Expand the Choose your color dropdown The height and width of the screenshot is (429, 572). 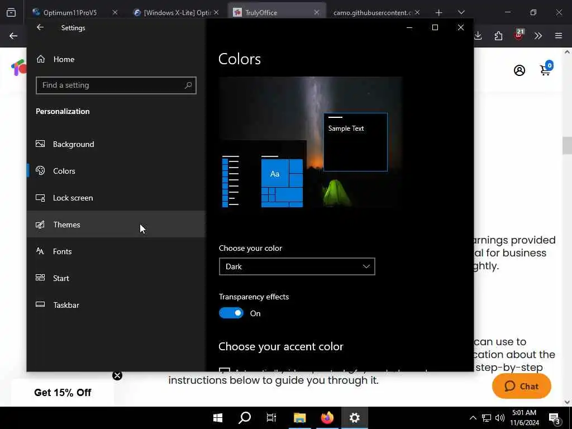coord(297,266)
